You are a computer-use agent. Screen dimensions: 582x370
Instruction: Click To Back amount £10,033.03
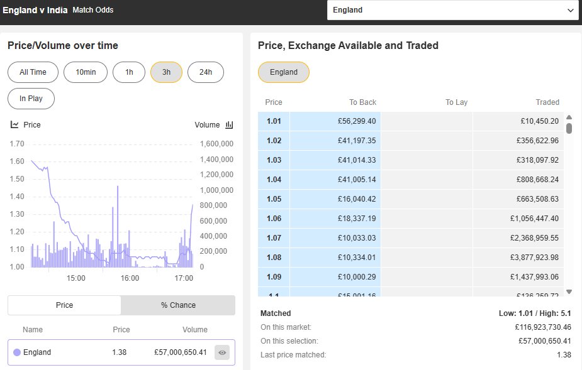pos(357,238)
